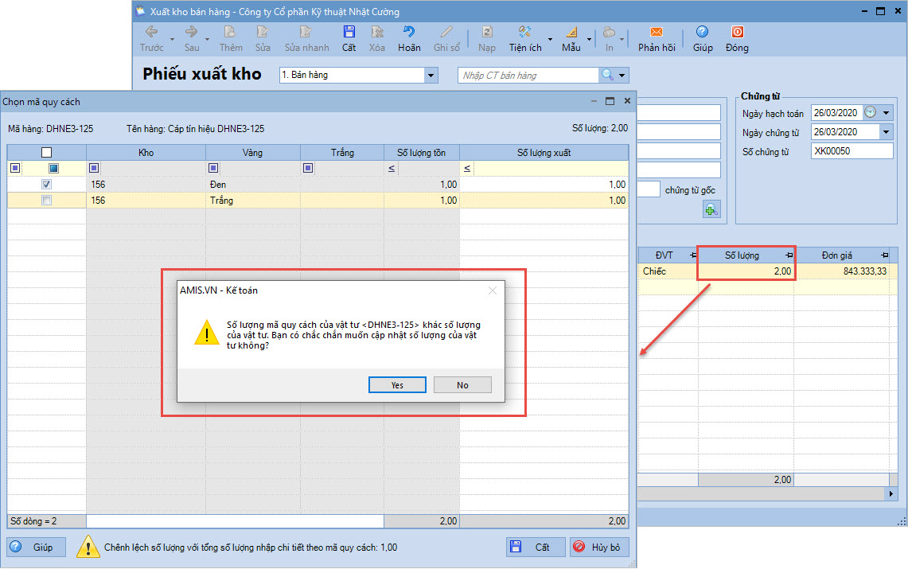Click the Số chứng từ field XK00050

[x=851, y=151]
